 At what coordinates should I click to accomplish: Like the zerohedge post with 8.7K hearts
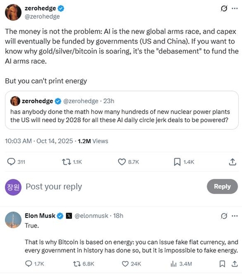tap(122, 162)
